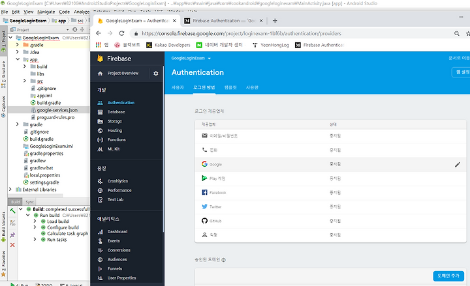Image resolution: width=470 pixels, height=286 pixels.
Task: Open Crashlytics in Firebase sidebar
Action: pos(117,181)
